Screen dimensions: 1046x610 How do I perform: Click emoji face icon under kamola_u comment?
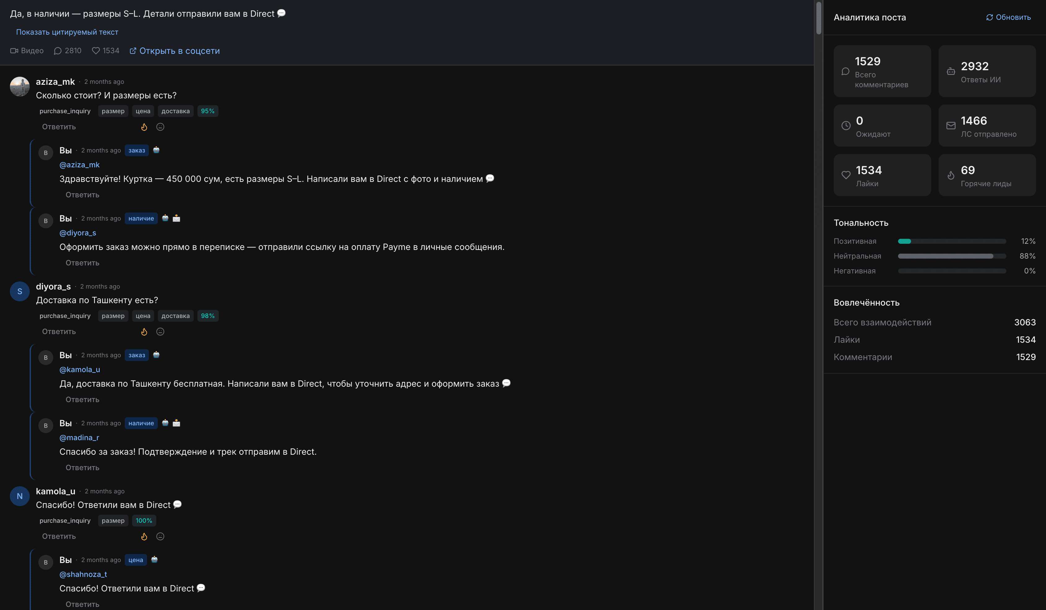(x=160, y=536)
